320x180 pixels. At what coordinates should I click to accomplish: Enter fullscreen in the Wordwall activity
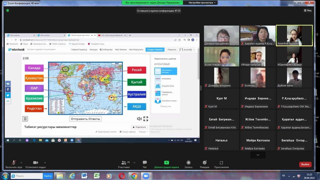pyautogui.click(x=146, y=119)
